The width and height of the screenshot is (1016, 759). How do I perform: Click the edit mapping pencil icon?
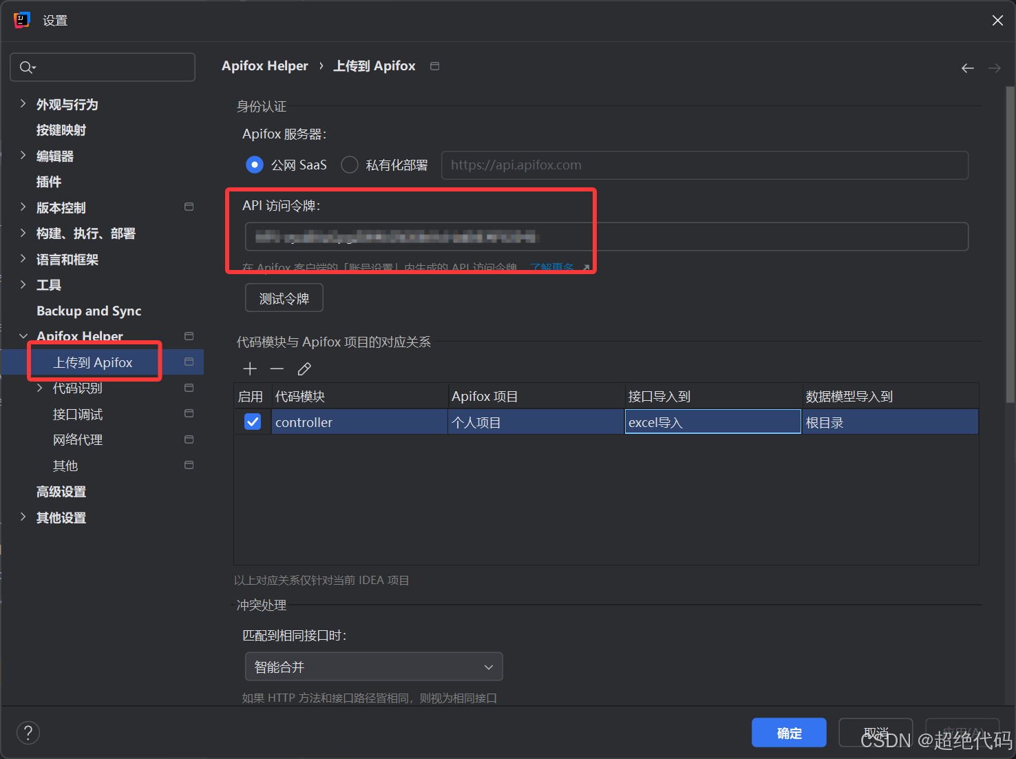click(x=304, y=369)
